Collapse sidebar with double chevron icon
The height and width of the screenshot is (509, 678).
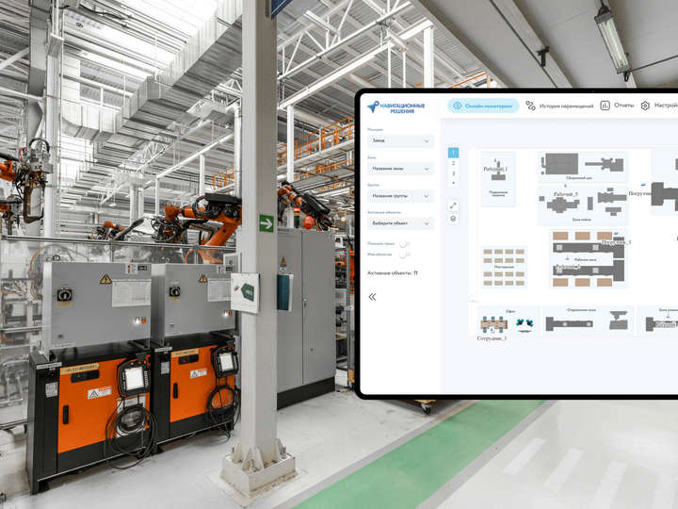(372, 296)
